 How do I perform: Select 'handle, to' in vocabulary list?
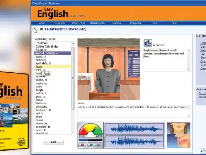point(41,80)
